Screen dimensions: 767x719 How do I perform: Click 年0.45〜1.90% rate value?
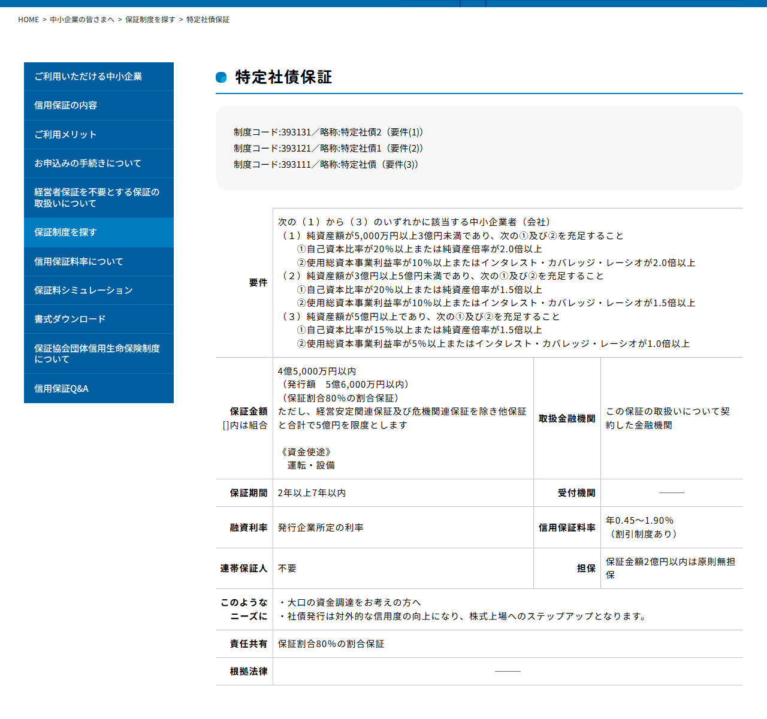(x=639, y=521)
